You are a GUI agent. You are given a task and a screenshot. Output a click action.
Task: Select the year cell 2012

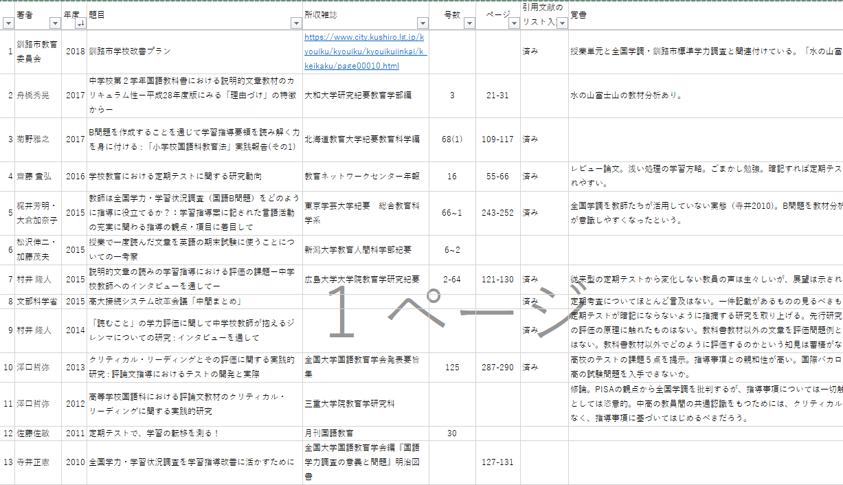coord(75,404)
